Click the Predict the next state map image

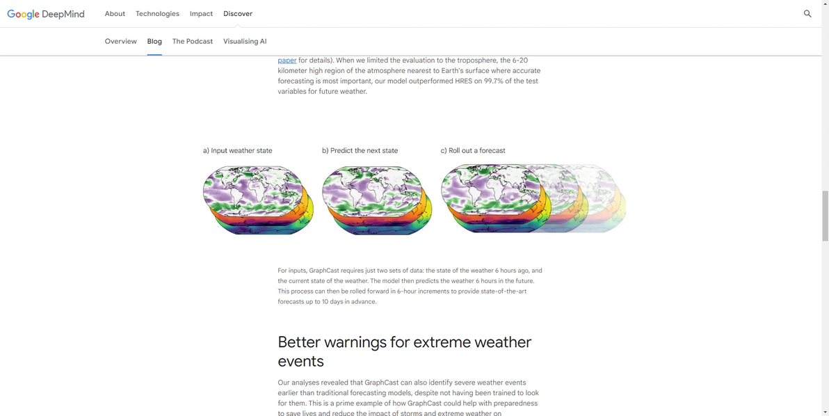[x=377, y=200]
